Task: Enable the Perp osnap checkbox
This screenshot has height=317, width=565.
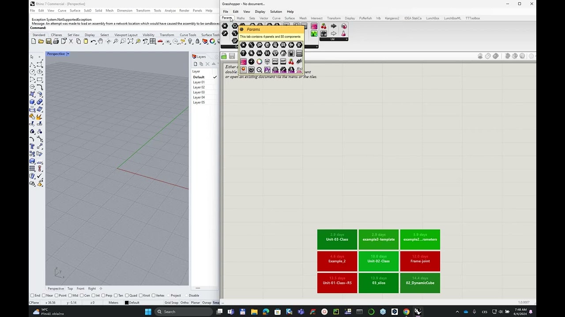Action: tap(104, 295)
